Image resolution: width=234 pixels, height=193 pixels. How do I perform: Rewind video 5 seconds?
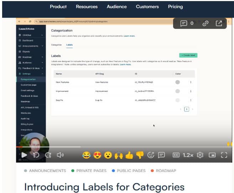point(36,155)
